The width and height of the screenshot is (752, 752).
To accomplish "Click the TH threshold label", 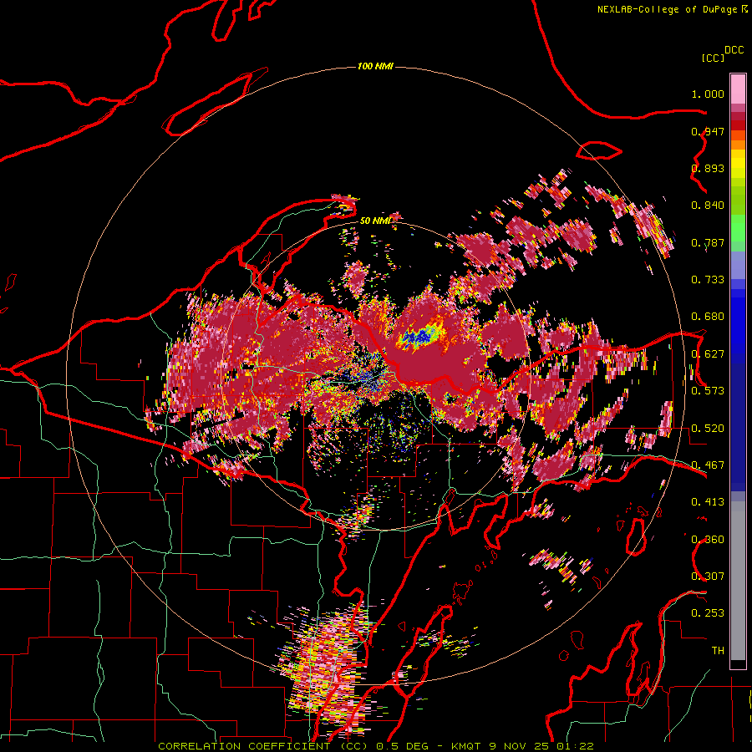I will (718, 651).
